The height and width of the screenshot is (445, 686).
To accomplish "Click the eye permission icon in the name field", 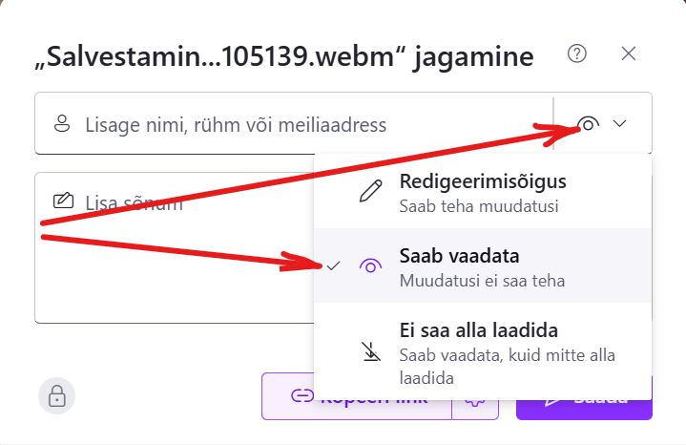I will point(589,123).
